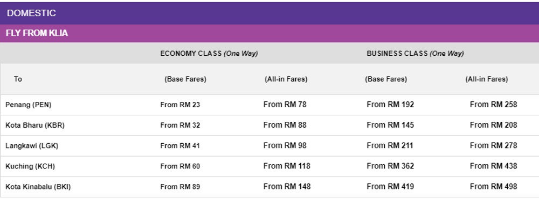Select the Kota Bharu (KBR) destination
The image size is (539, 199).
point(35,126)
